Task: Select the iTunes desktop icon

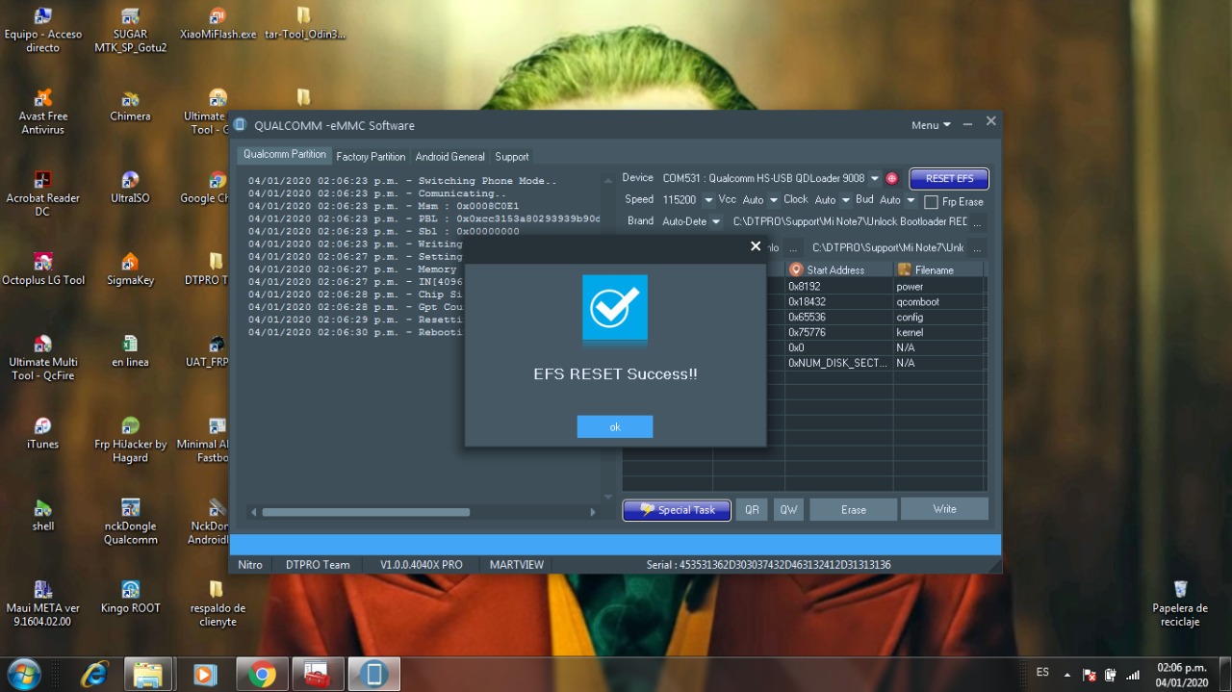Action: tap(42, 433)
